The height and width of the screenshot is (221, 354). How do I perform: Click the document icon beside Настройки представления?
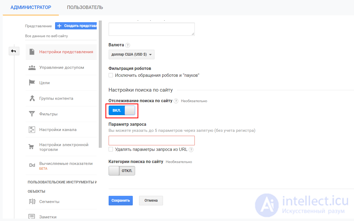32,52
